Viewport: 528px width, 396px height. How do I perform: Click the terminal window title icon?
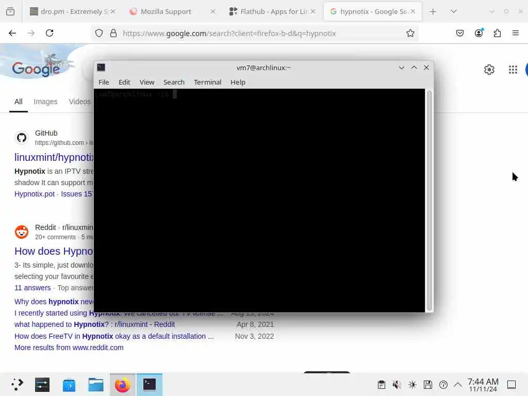pos(101,68)
